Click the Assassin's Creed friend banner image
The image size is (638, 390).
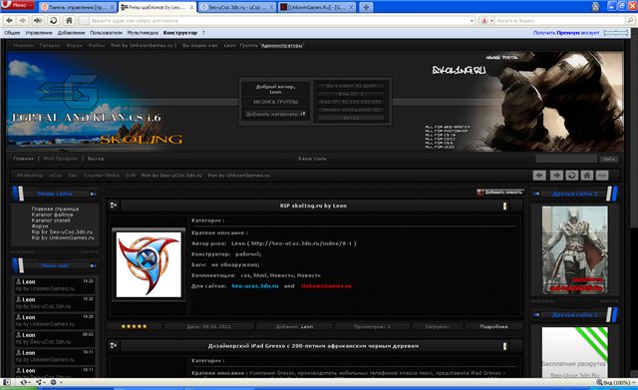pos(574,249)
